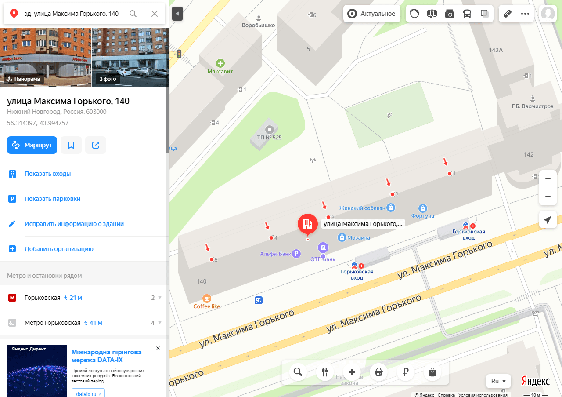Click the bookmark save icon

point(71,145)
